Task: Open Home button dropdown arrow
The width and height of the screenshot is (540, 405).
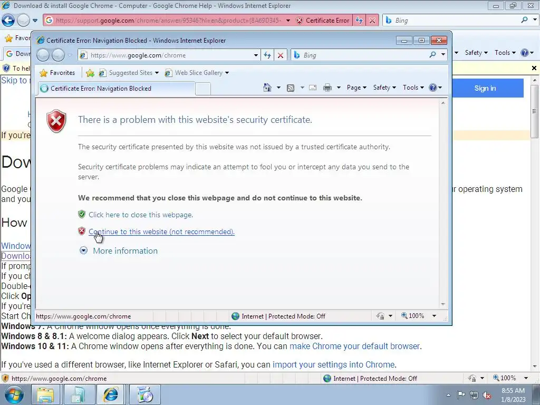Action: click(278, 88)
